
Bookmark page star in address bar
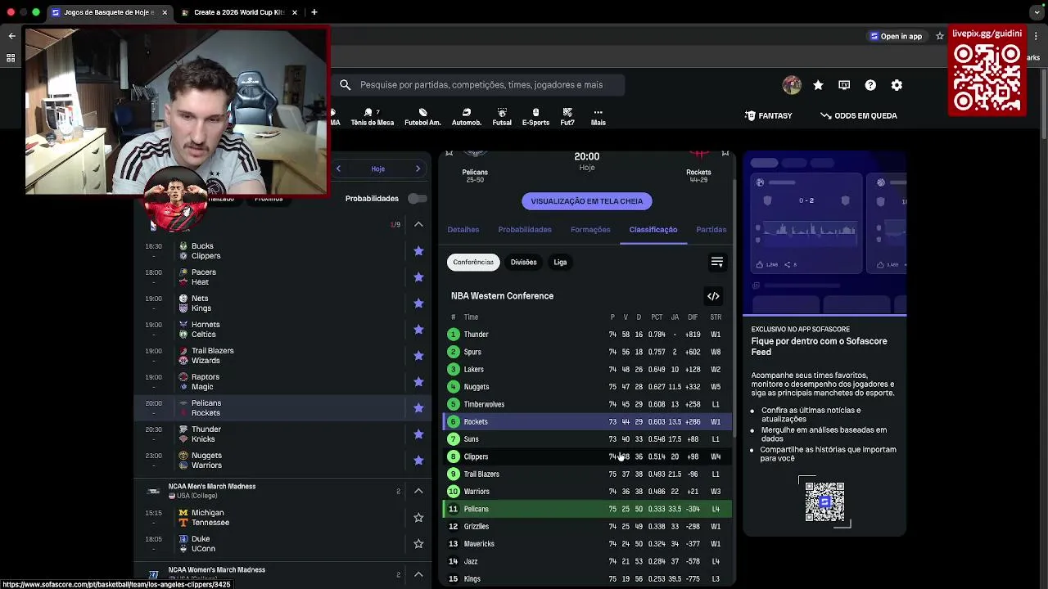click(940, 36)
